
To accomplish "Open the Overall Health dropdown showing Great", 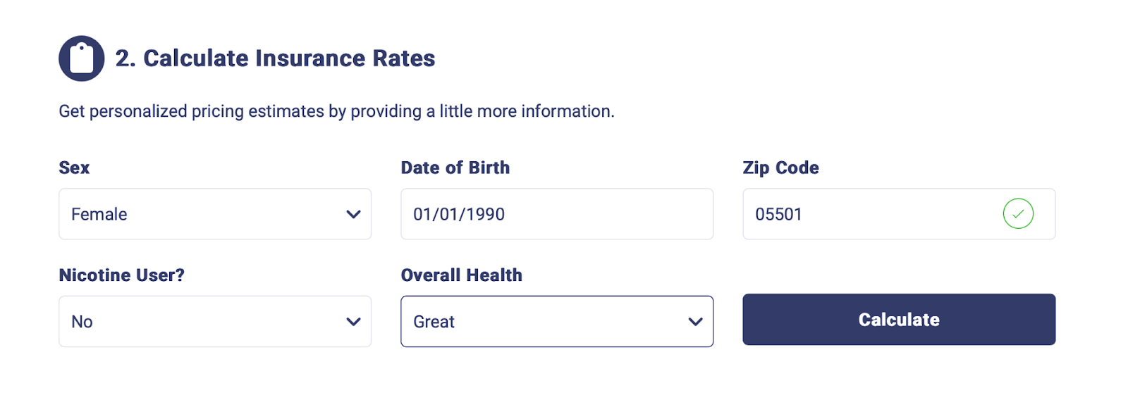I will coord(557,322).
